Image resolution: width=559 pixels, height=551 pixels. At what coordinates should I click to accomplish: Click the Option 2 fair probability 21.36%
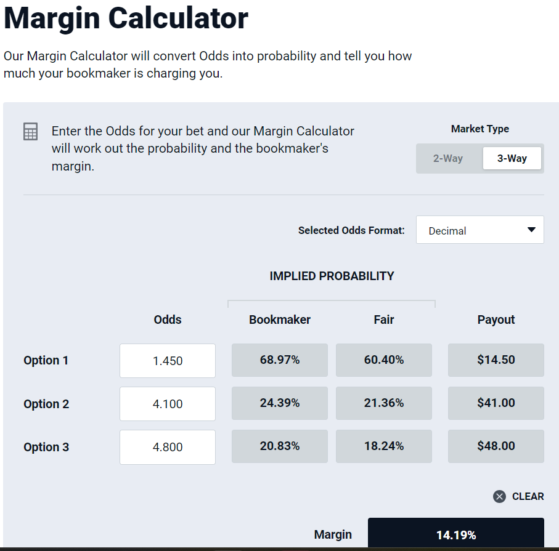(384, 403)
